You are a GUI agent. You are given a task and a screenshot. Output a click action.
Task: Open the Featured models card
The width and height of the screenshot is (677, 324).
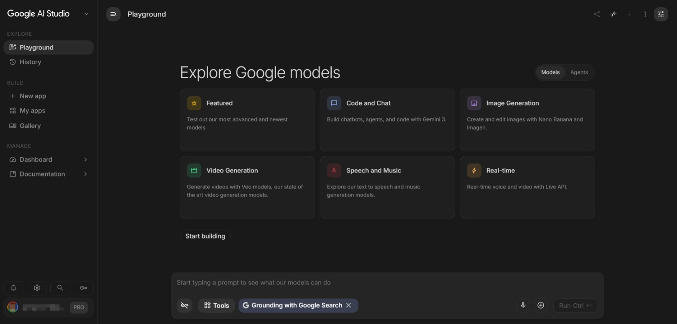coord(247,120)
